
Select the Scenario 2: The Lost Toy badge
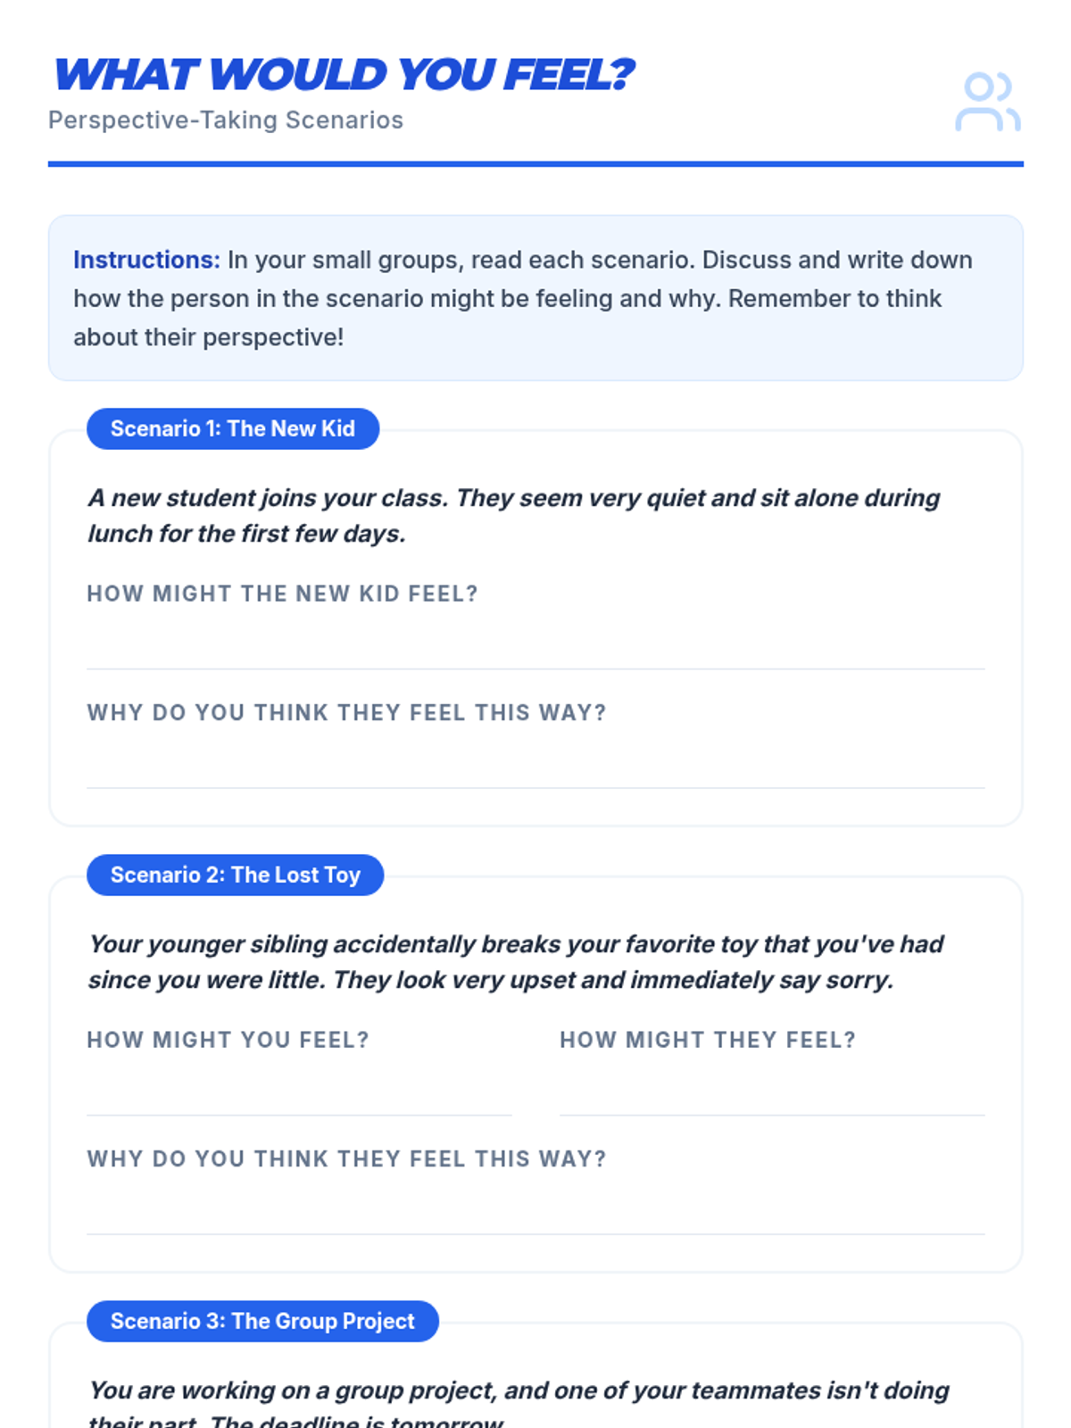point(236,876)
